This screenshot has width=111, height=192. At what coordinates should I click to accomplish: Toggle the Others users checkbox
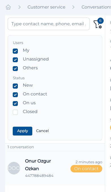(x=15, y=68)
